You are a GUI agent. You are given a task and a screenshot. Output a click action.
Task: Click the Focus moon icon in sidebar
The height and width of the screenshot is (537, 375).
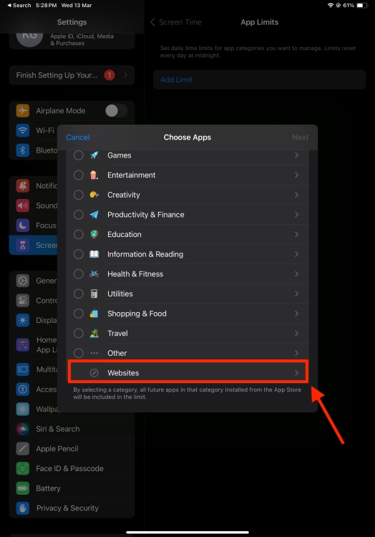pyautogui.click(x=23, y=226)
